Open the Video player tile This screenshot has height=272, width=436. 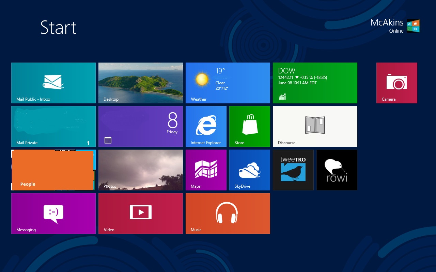[x=140, y=213]
